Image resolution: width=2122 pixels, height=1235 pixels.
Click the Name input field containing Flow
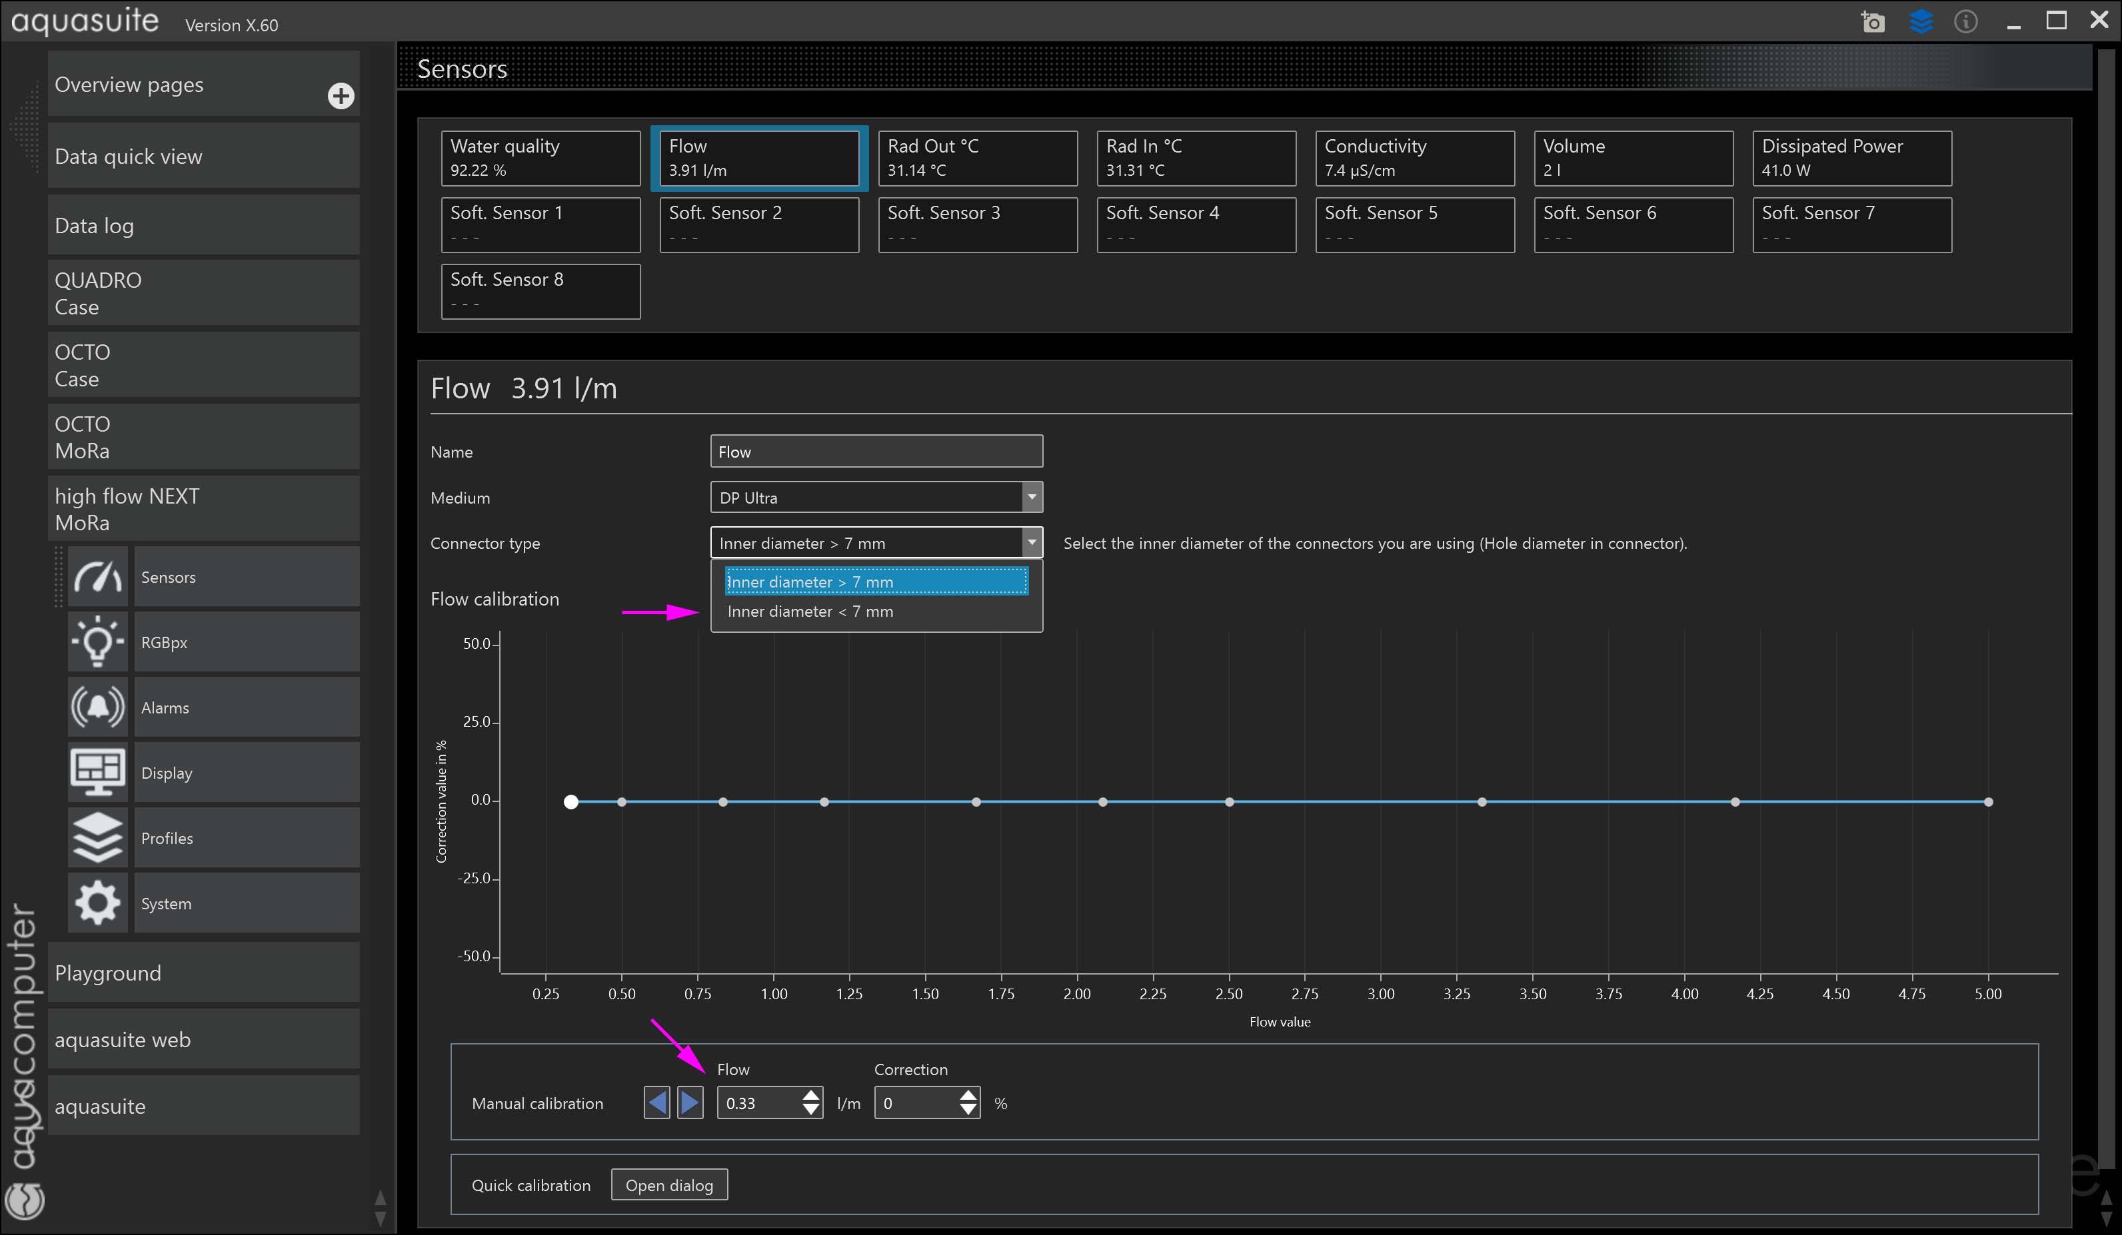[876, 452]
